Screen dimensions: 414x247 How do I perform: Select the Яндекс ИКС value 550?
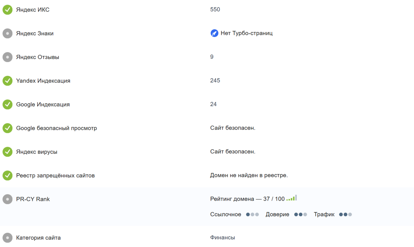pyautogui.click(x=215, y=9)
